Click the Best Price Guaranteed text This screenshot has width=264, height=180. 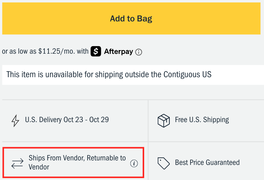coord(207,163)
